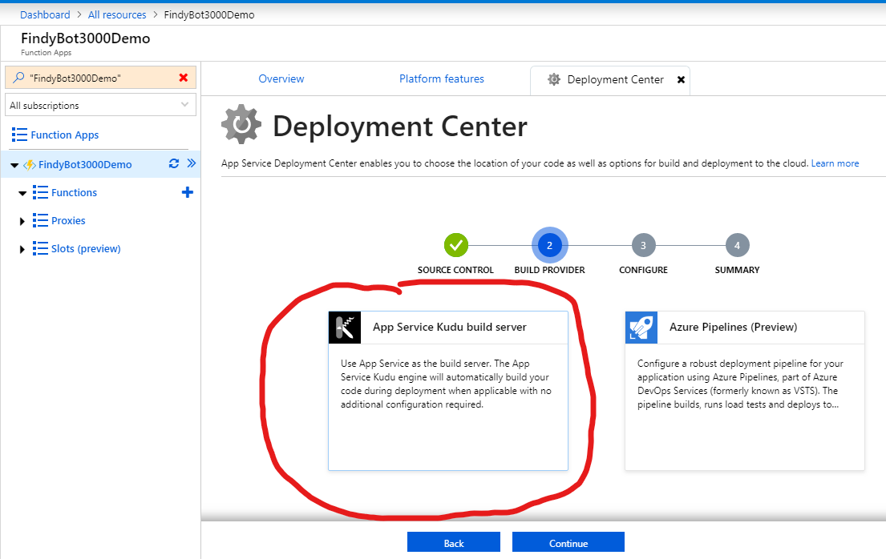Open the All subscriptions dropdown
886x559 pixels.
tap(100, 105)
